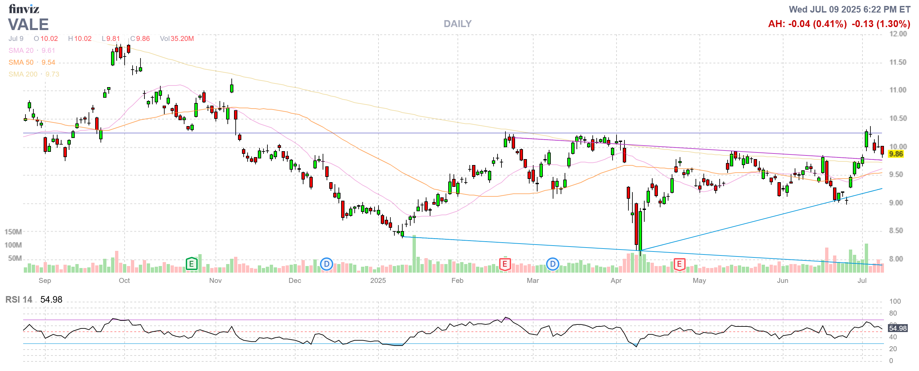The width and height of the screenshot is (919, 371).
Task: Click the SMA 200 indicator label
Action: tap(23, 74)
